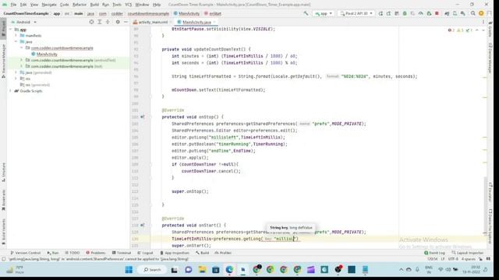Open File Explorer from the taskbar
Screen dimensions: 499x280
click(x=203, y=270)
